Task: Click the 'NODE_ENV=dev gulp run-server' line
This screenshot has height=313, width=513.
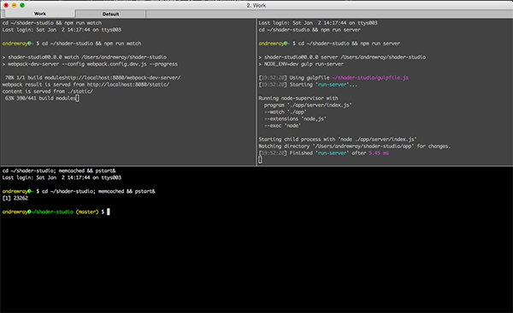Action: pyautogui.click(x=301, y=64)
